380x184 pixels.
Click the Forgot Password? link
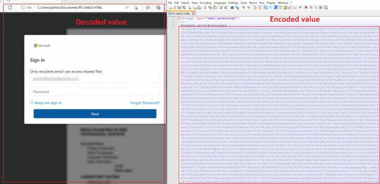(145, 103)
